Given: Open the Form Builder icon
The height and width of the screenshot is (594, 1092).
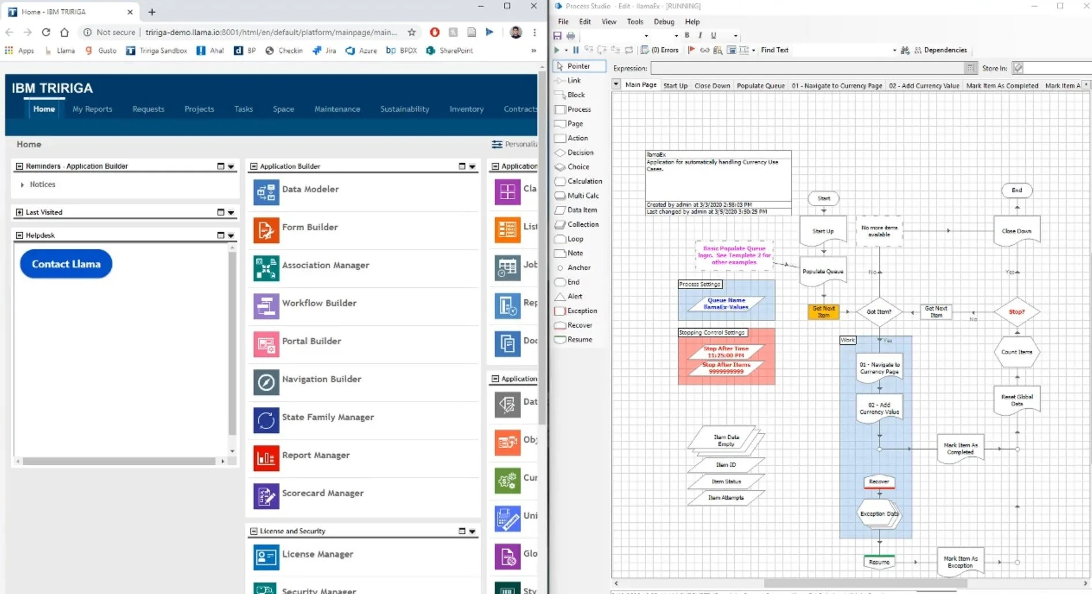Looking at the screenshot, I should click(266, 230).
